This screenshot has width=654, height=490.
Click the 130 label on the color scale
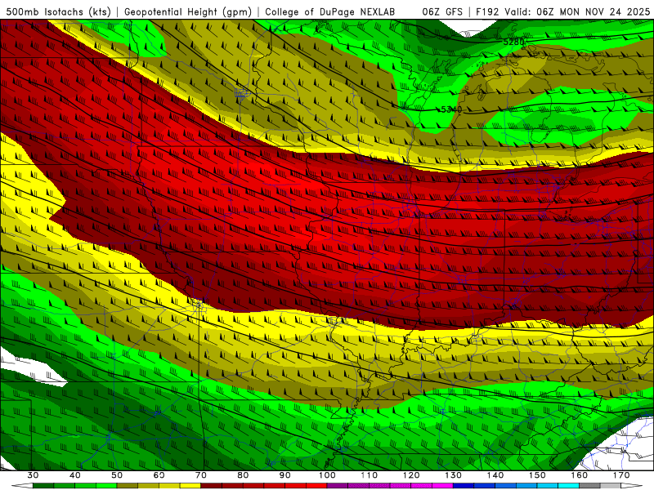click(453, 475)
